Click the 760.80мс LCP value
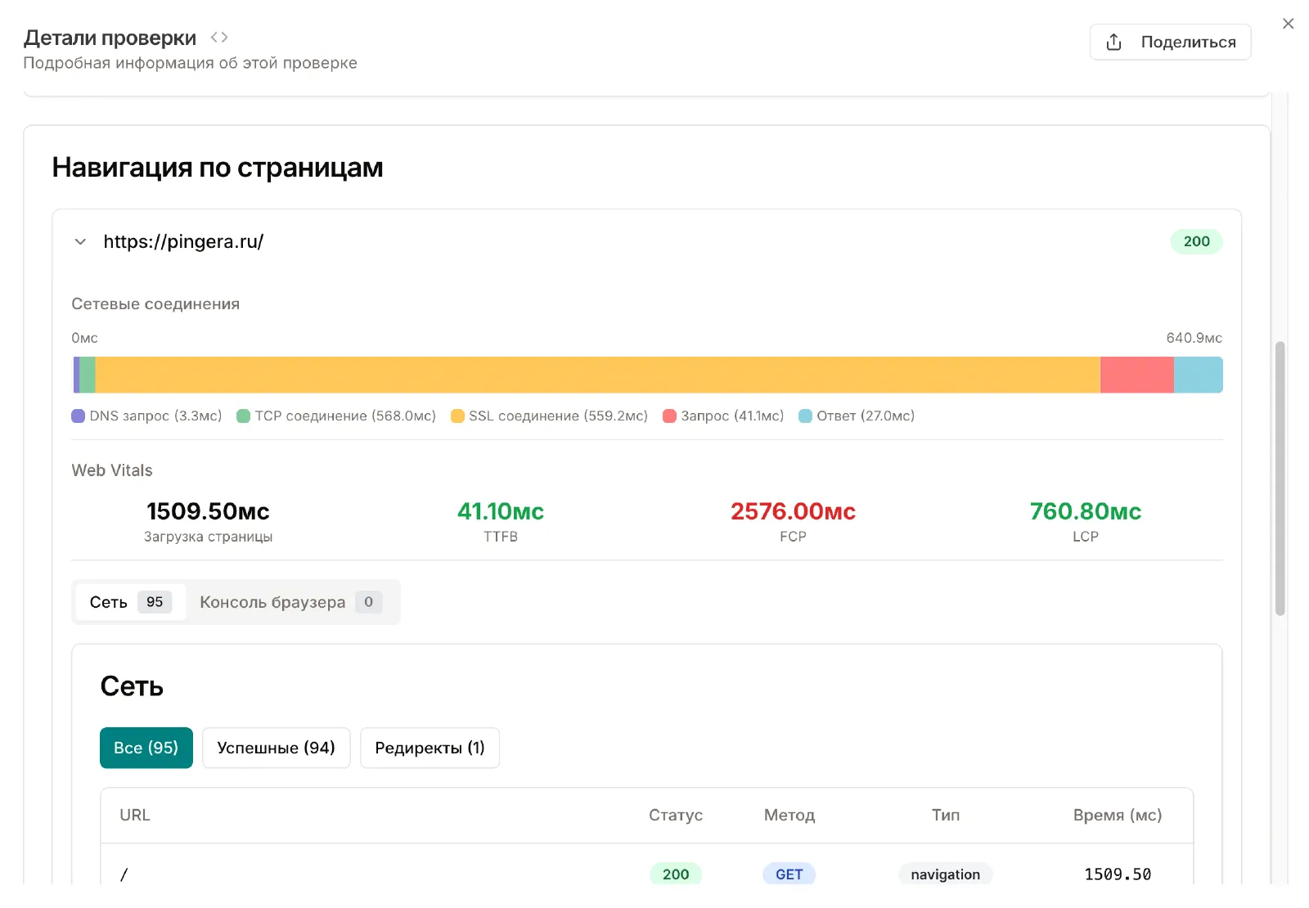This screenshot has height=908, width=1309. click(x=1086, y=511)
